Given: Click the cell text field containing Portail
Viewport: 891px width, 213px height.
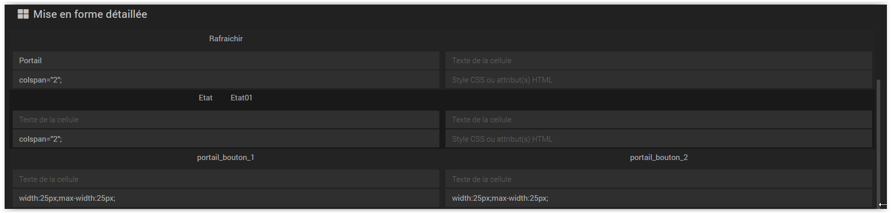Looking at the screenshot, I should click(x=226, y=61).
